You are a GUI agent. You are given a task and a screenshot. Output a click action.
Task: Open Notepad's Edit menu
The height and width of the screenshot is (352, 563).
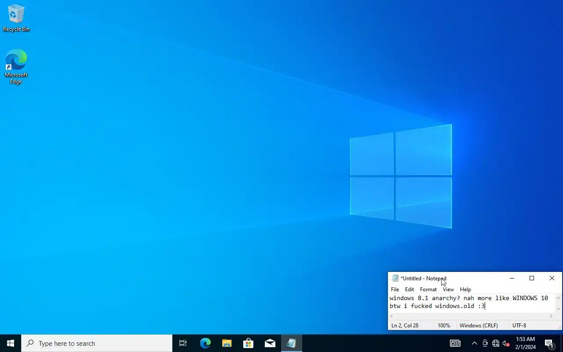coord(409,290)
